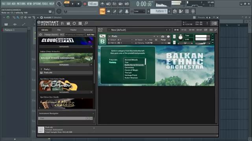This screenshot has height=141, width=252.
Task: Click the FL Studio stamp tool icon
Action: pyautogui.click(x=127, y=11)
